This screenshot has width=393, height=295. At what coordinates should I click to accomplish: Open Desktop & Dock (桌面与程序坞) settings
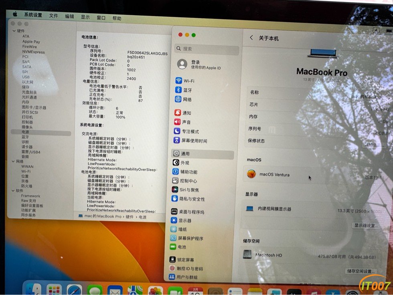[188, 212]
